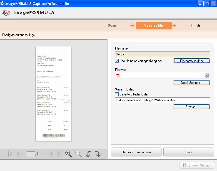Image resolution: width=217 pixels, height=171 pixels.
Task: Go to the Finish step
Action: click(x=195, y=25)
